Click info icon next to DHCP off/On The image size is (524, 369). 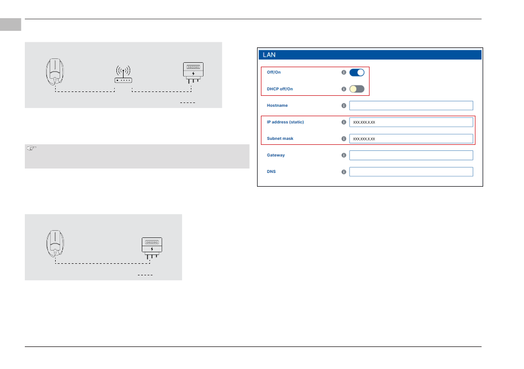coord(344,89)
